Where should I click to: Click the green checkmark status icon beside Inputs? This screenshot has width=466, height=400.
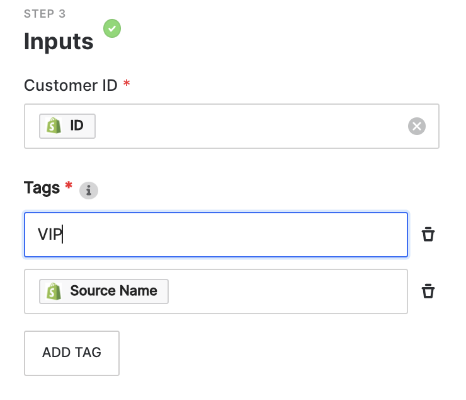pyautogui.click(x=113, y=28)
